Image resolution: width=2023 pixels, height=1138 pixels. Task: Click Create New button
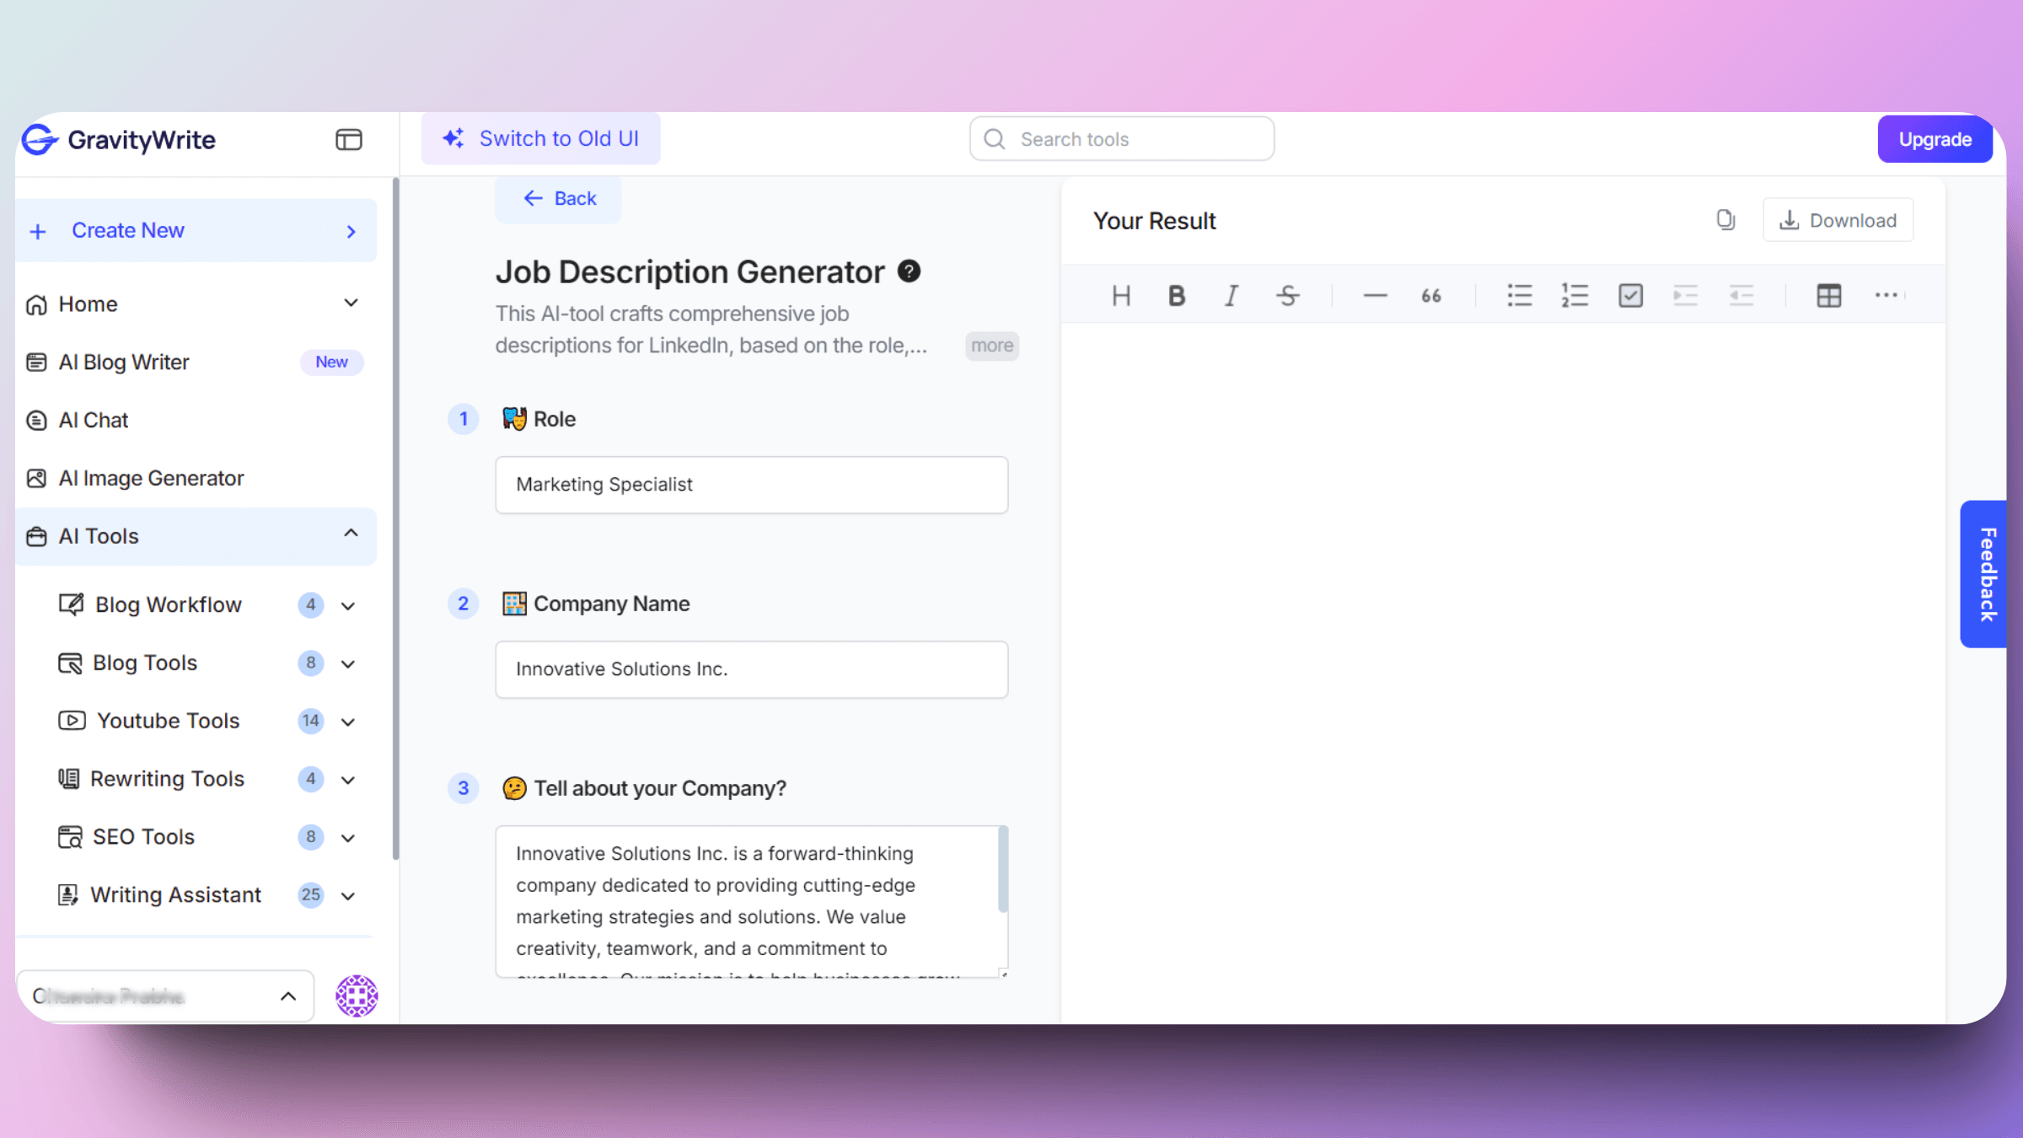tap(196, 230)
